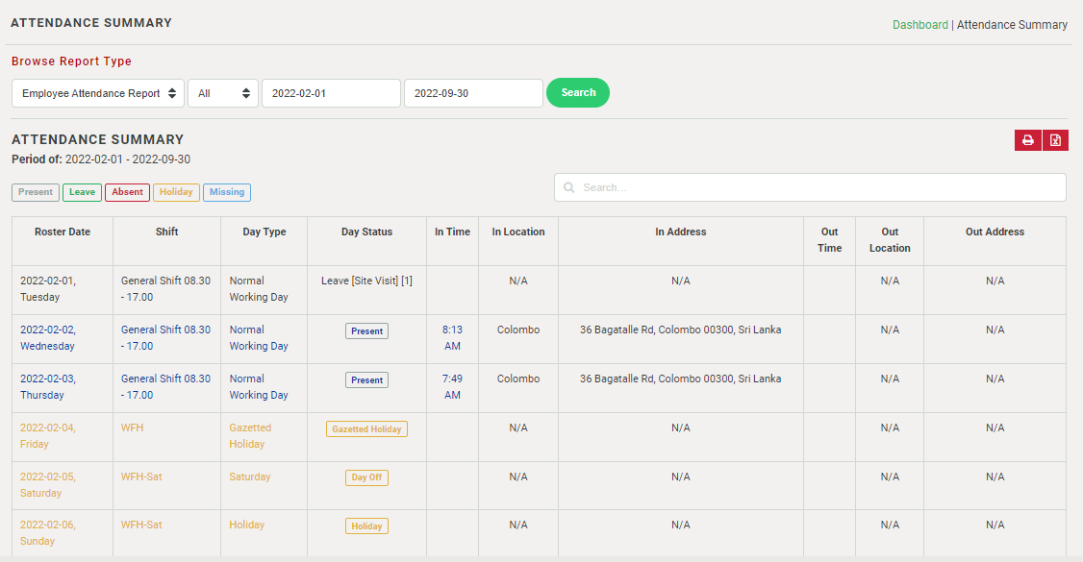Click Holiday badge on Sunday row

[366, 526]
